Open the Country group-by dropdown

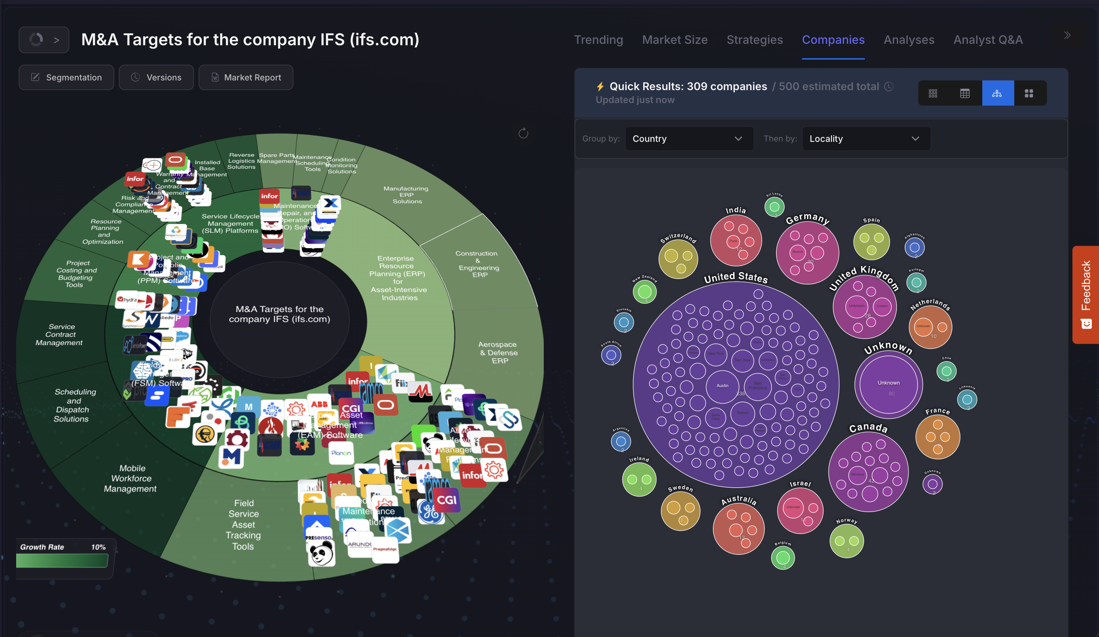tap(689, 139)
